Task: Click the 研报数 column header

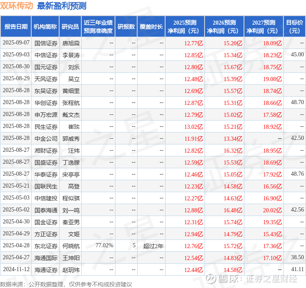Action: (126, 27)
